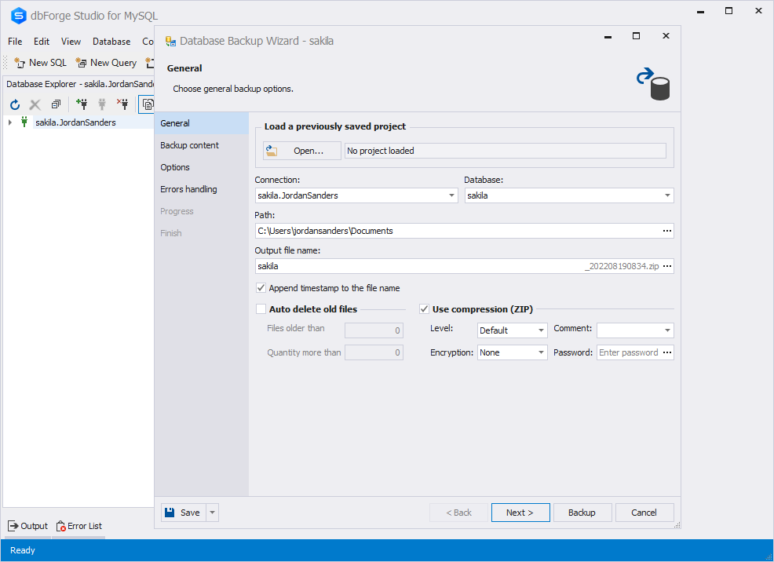The image size is (774, 562).
Task: Click the No project loaded field
Action: pos(505,151)
